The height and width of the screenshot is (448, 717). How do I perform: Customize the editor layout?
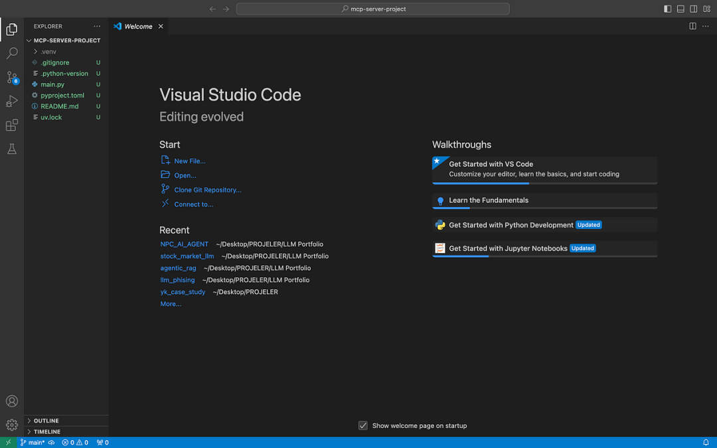click(x=706, y=9)
